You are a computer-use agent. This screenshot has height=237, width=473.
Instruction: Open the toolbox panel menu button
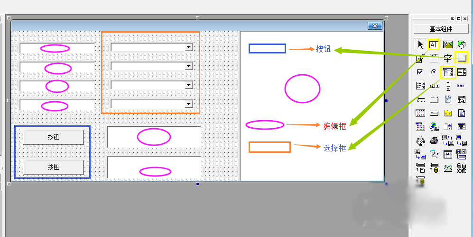click(453, 18)
